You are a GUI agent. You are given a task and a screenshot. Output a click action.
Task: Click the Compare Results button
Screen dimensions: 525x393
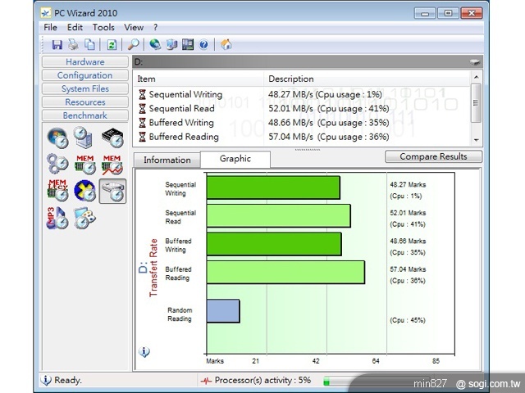[434, 156]
